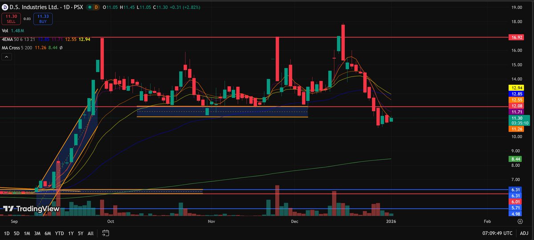The width and height of the screenshot is (534, 240).
Task: Select the 5Y time range
Action: [x=81, y=233]
